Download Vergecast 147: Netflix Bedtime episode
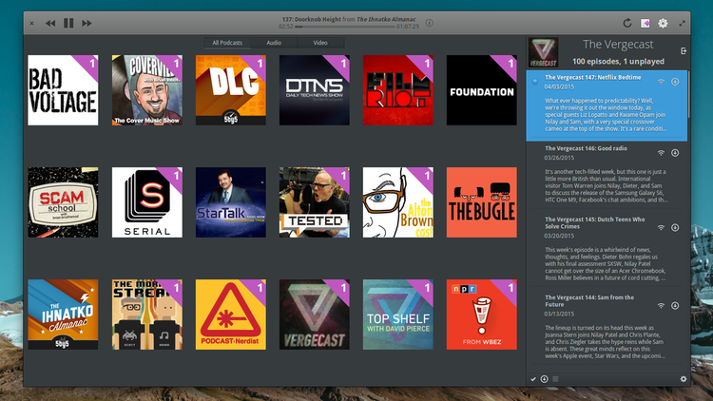This screenshot has height=401, width=713. [675, 82]
